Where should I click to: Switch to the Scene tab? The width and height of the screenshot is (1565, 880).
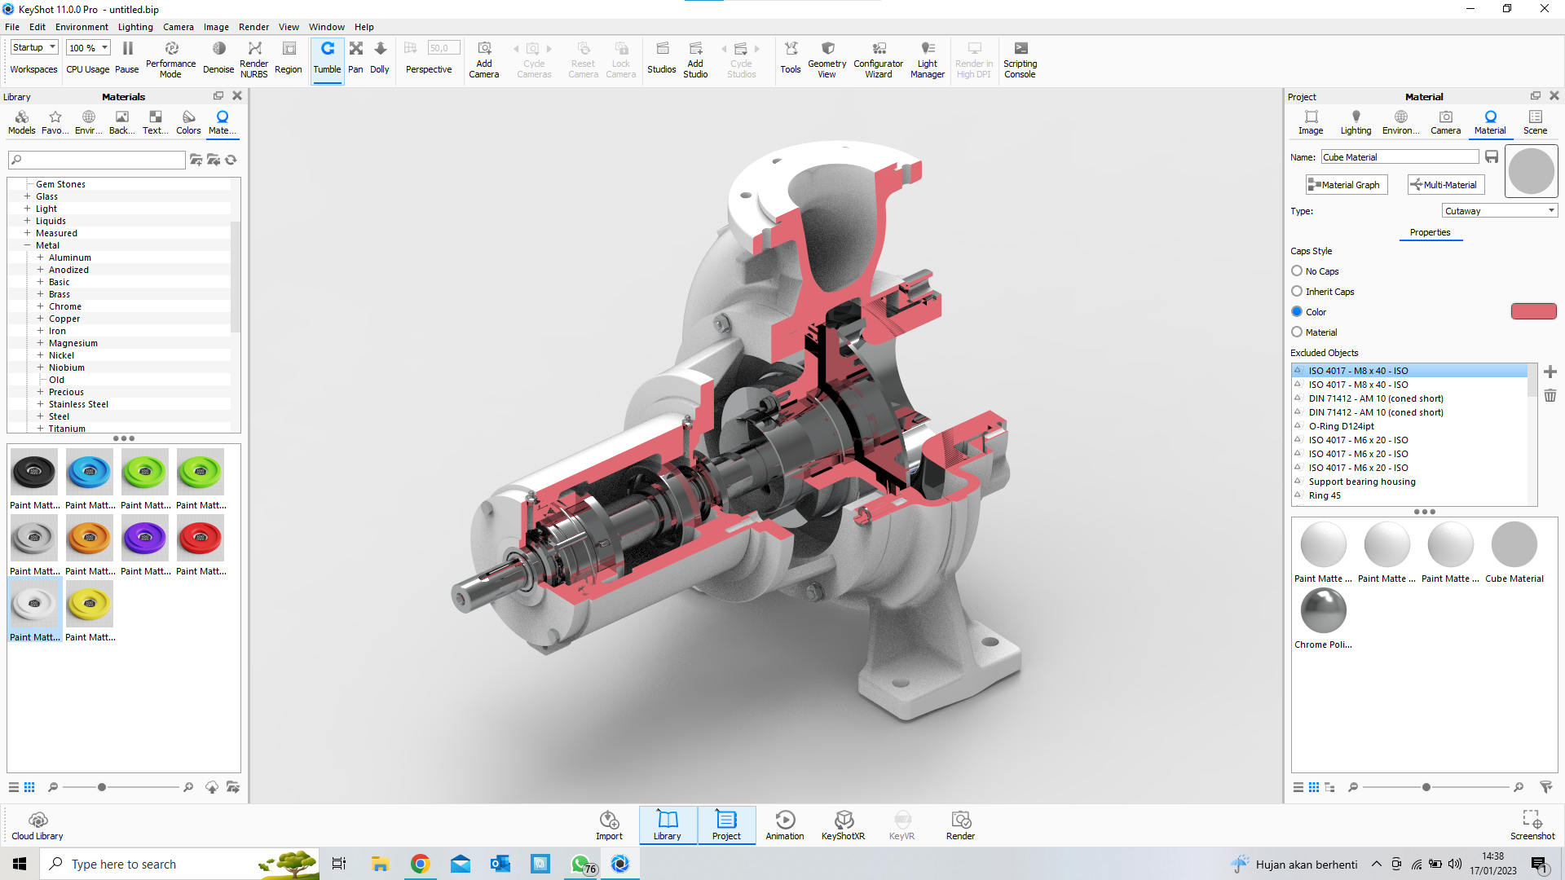point(1535,121)
